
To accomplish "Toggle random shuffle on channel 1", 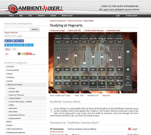I will [x=58, y=84].
